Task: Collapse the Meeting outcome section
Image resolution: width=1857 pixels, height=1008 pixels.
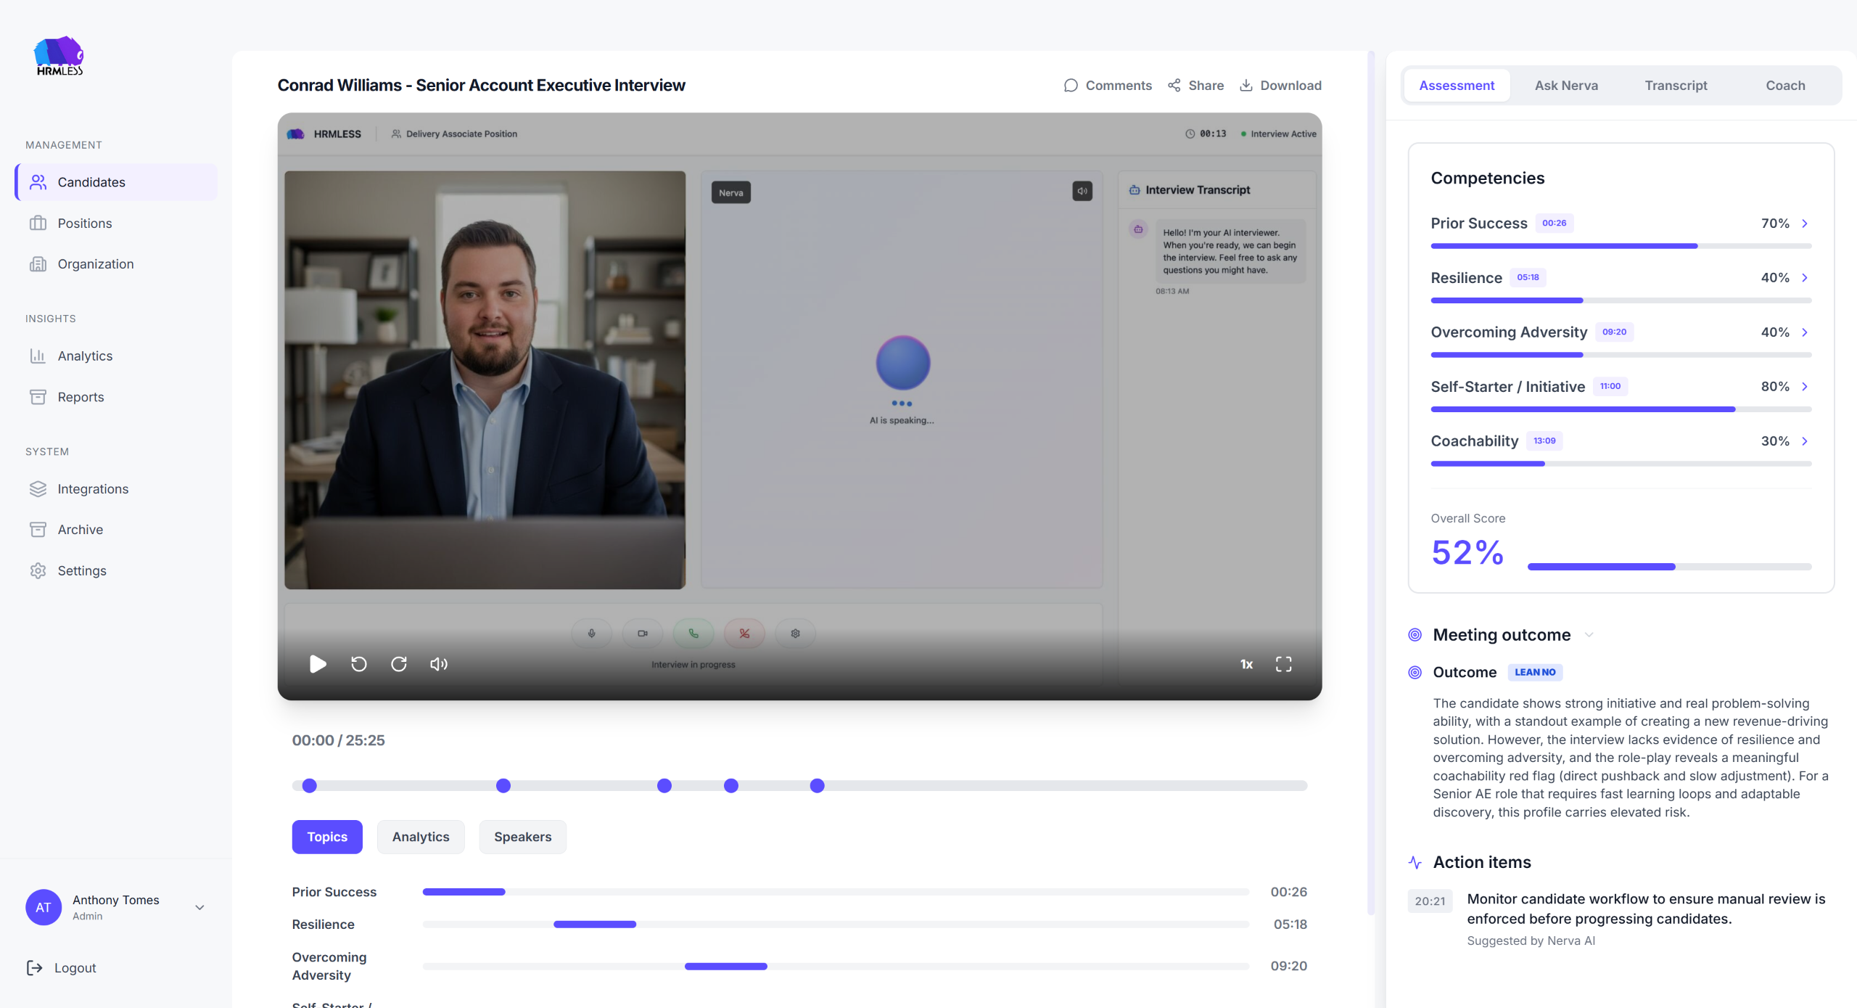Action: click(x=1589, y=635)
